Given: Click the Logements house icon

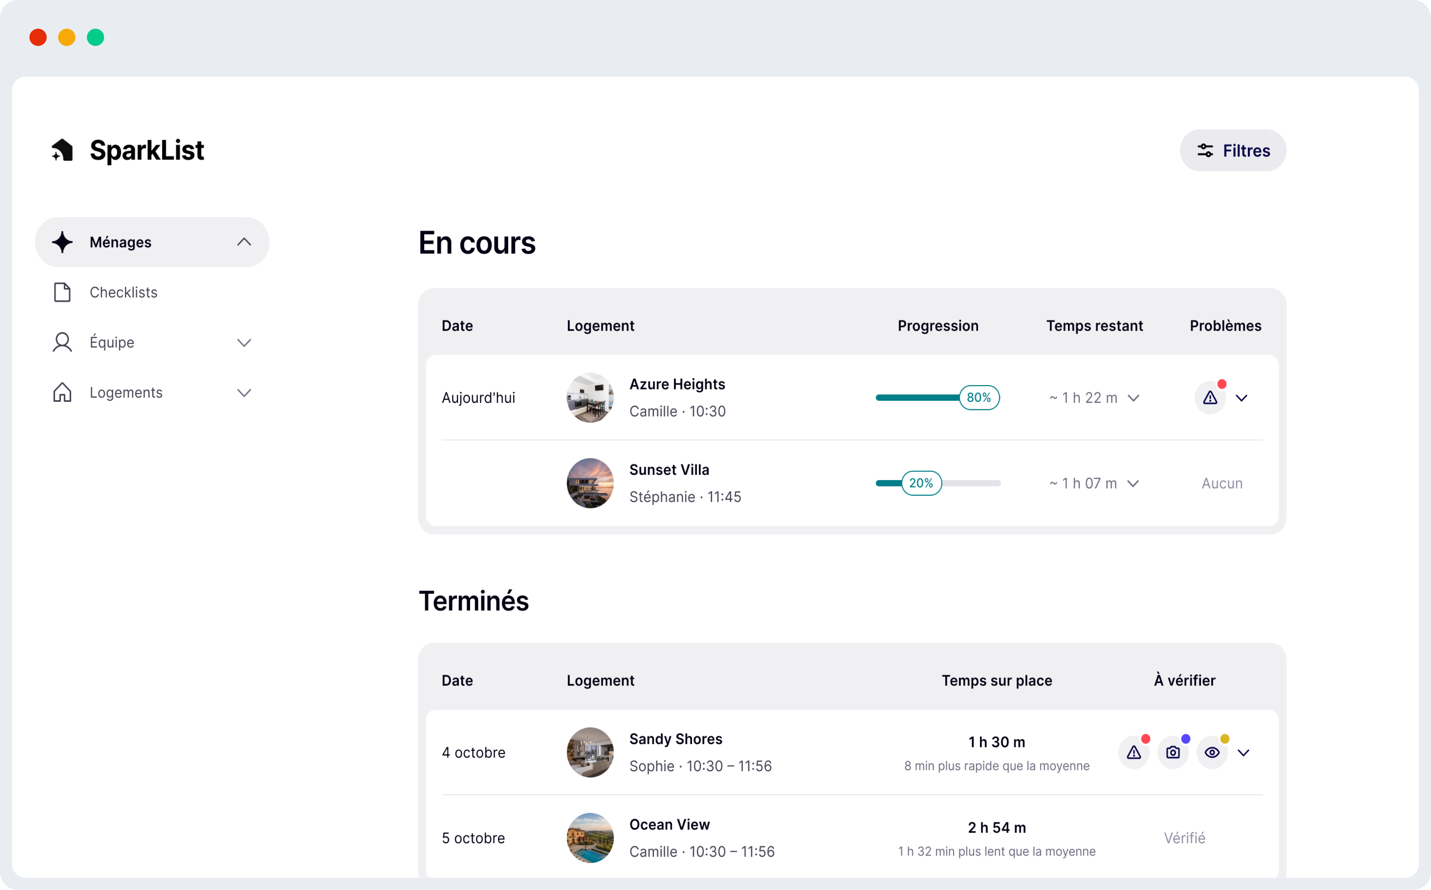Looking at the screenshot, I should click(x=62, y=392).
